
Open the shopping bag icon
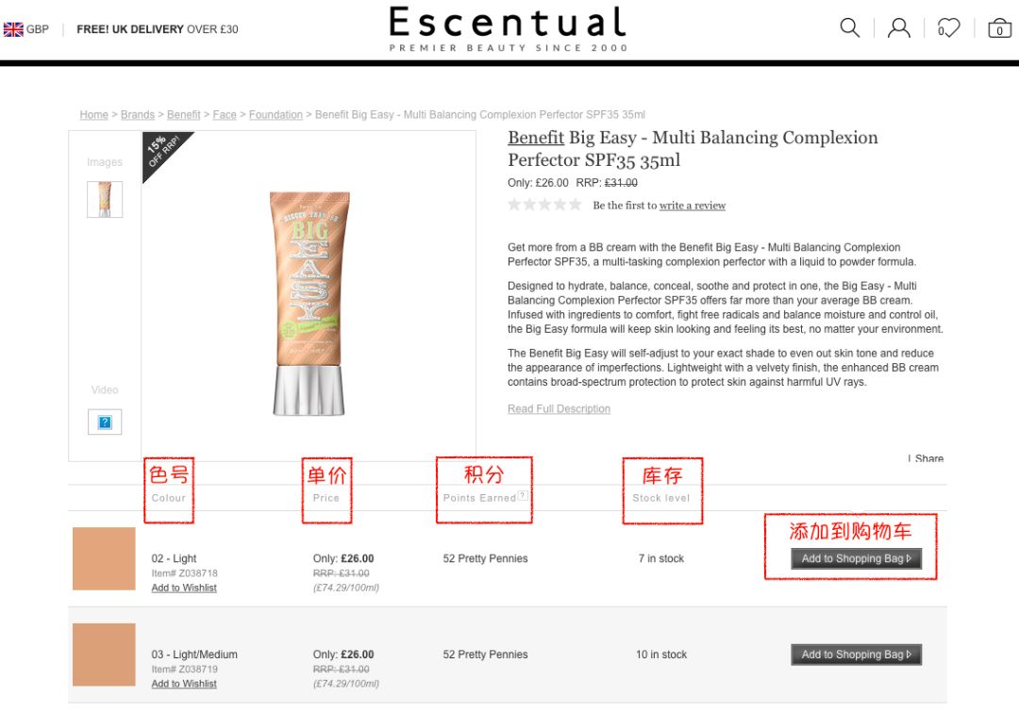[999, 28]
